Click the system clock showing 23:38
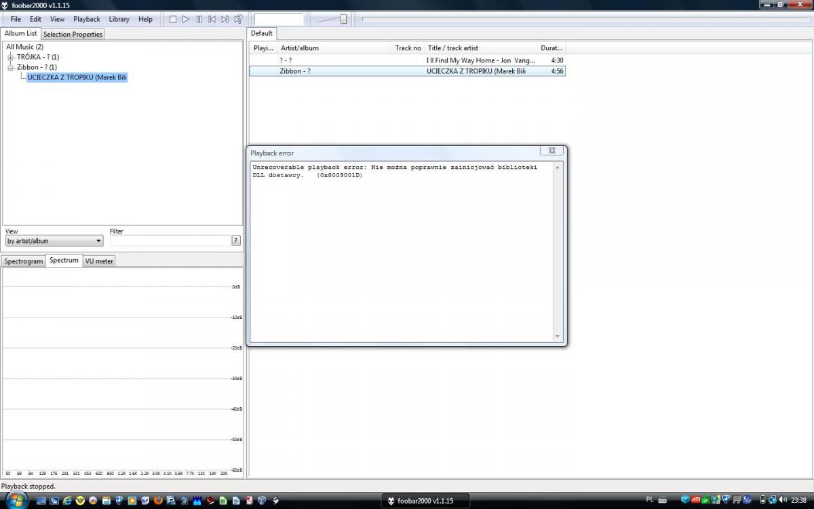The image size is (814, 509). click(x=798, y=500)
